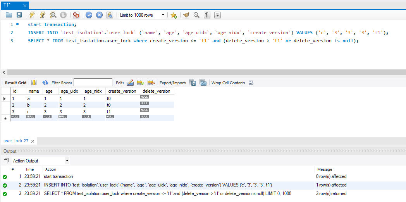Toggle invisible characters pilcrow icon
The image size is (406, 202).
pyautogui.click(x=207, y=15)
